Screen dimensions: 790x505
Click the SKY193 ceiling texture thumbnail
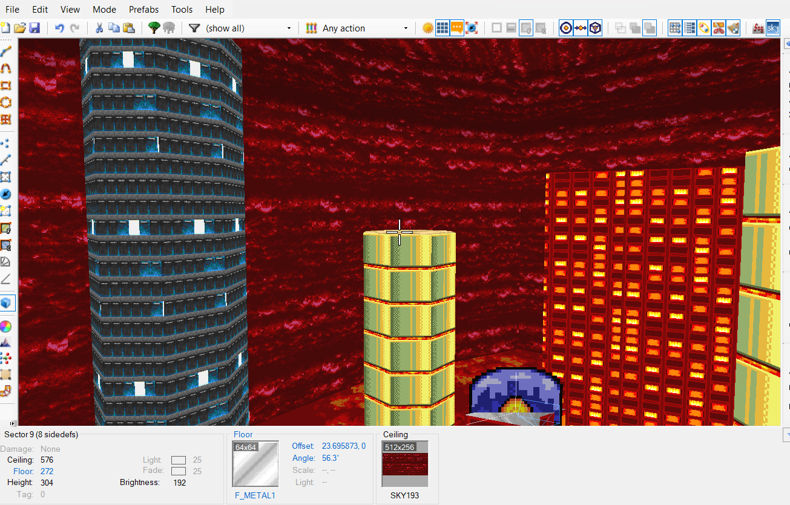(x=405, y=464)
